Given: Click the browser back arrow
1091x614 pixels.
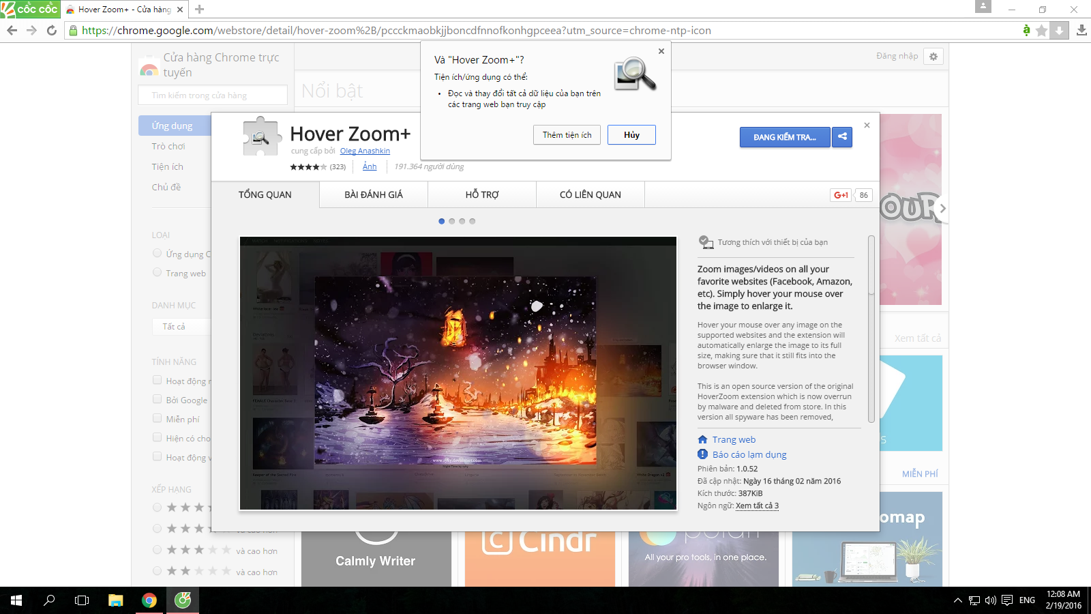Looking at the screenshot, I should point(12,30).
